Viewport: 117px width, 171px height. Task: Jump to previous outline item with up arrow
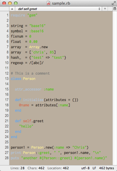pyautogui.click(x=12, y=9)
